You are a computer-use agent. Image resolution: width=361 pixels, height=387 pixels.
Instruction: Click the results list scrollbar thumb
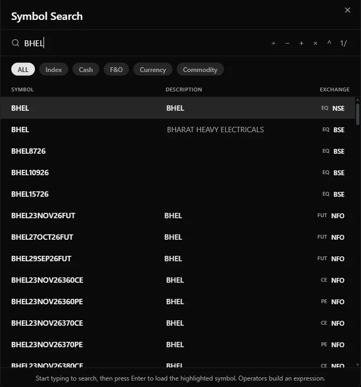(x=358, y=114)
